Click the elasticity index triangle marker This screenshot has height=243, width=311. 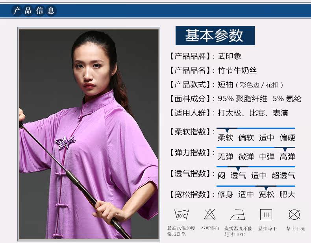(x=285, y=150)
